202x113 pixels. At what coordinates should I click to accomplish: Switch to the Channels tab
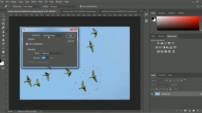[x=162, y=75]
